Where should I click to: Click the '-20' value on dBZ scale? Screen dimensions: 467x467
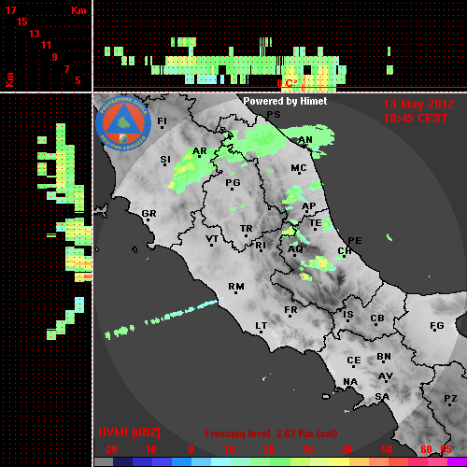click(x=109, y=449)
